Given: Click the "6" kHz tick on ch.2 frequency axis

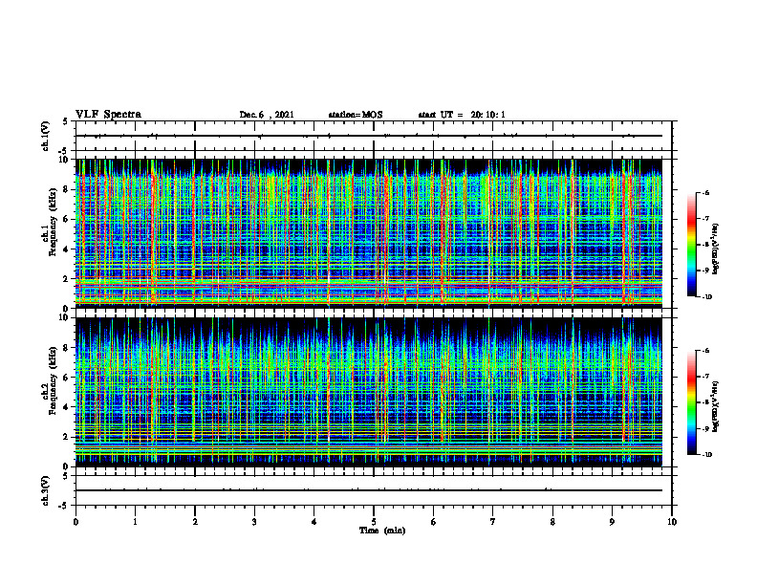Looking at the screenshot, I should tap(66, 378).
